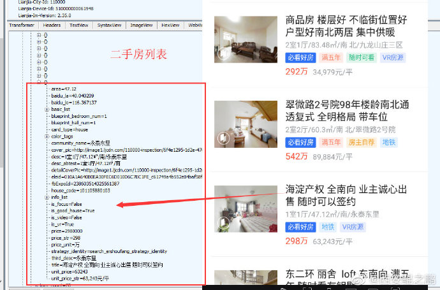Tap 必看好房 tag on 292万 listing
The width and height of the screenshot is (440, 290).
tap(300, 58)
